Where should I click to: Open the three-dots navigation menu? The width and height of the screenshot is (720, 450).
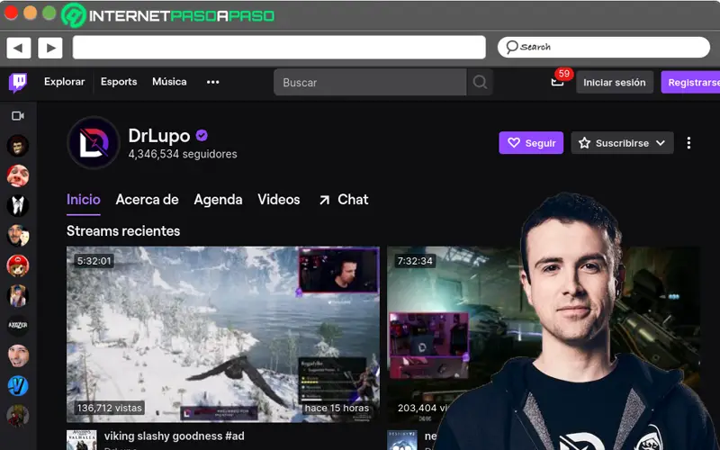[x=212, y=82]
